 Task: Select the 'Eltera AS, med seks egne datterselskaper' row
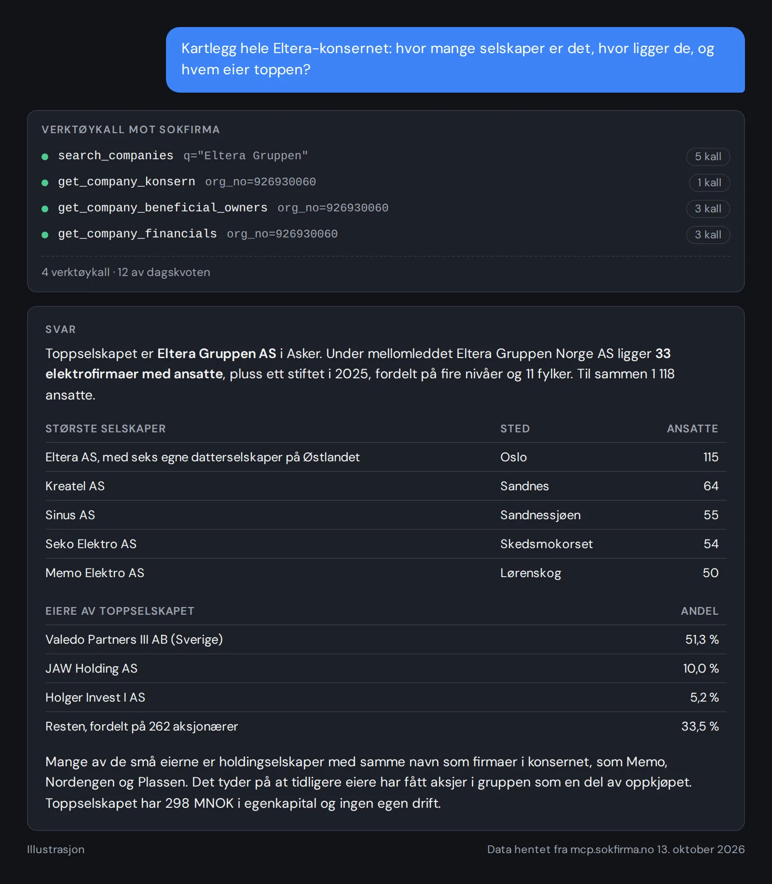click(386, 457)
